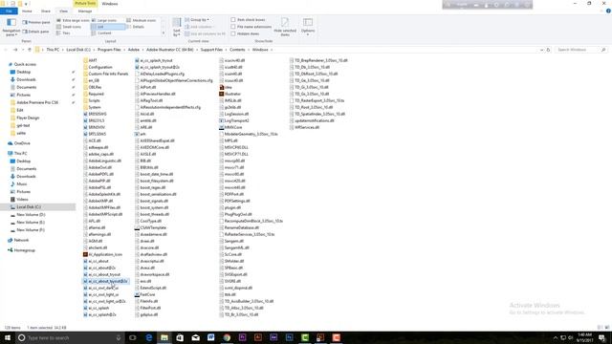Viewport: 612px width, 344px height.
Task: Choose Medium icons layout
Action: tap(141, 20)
